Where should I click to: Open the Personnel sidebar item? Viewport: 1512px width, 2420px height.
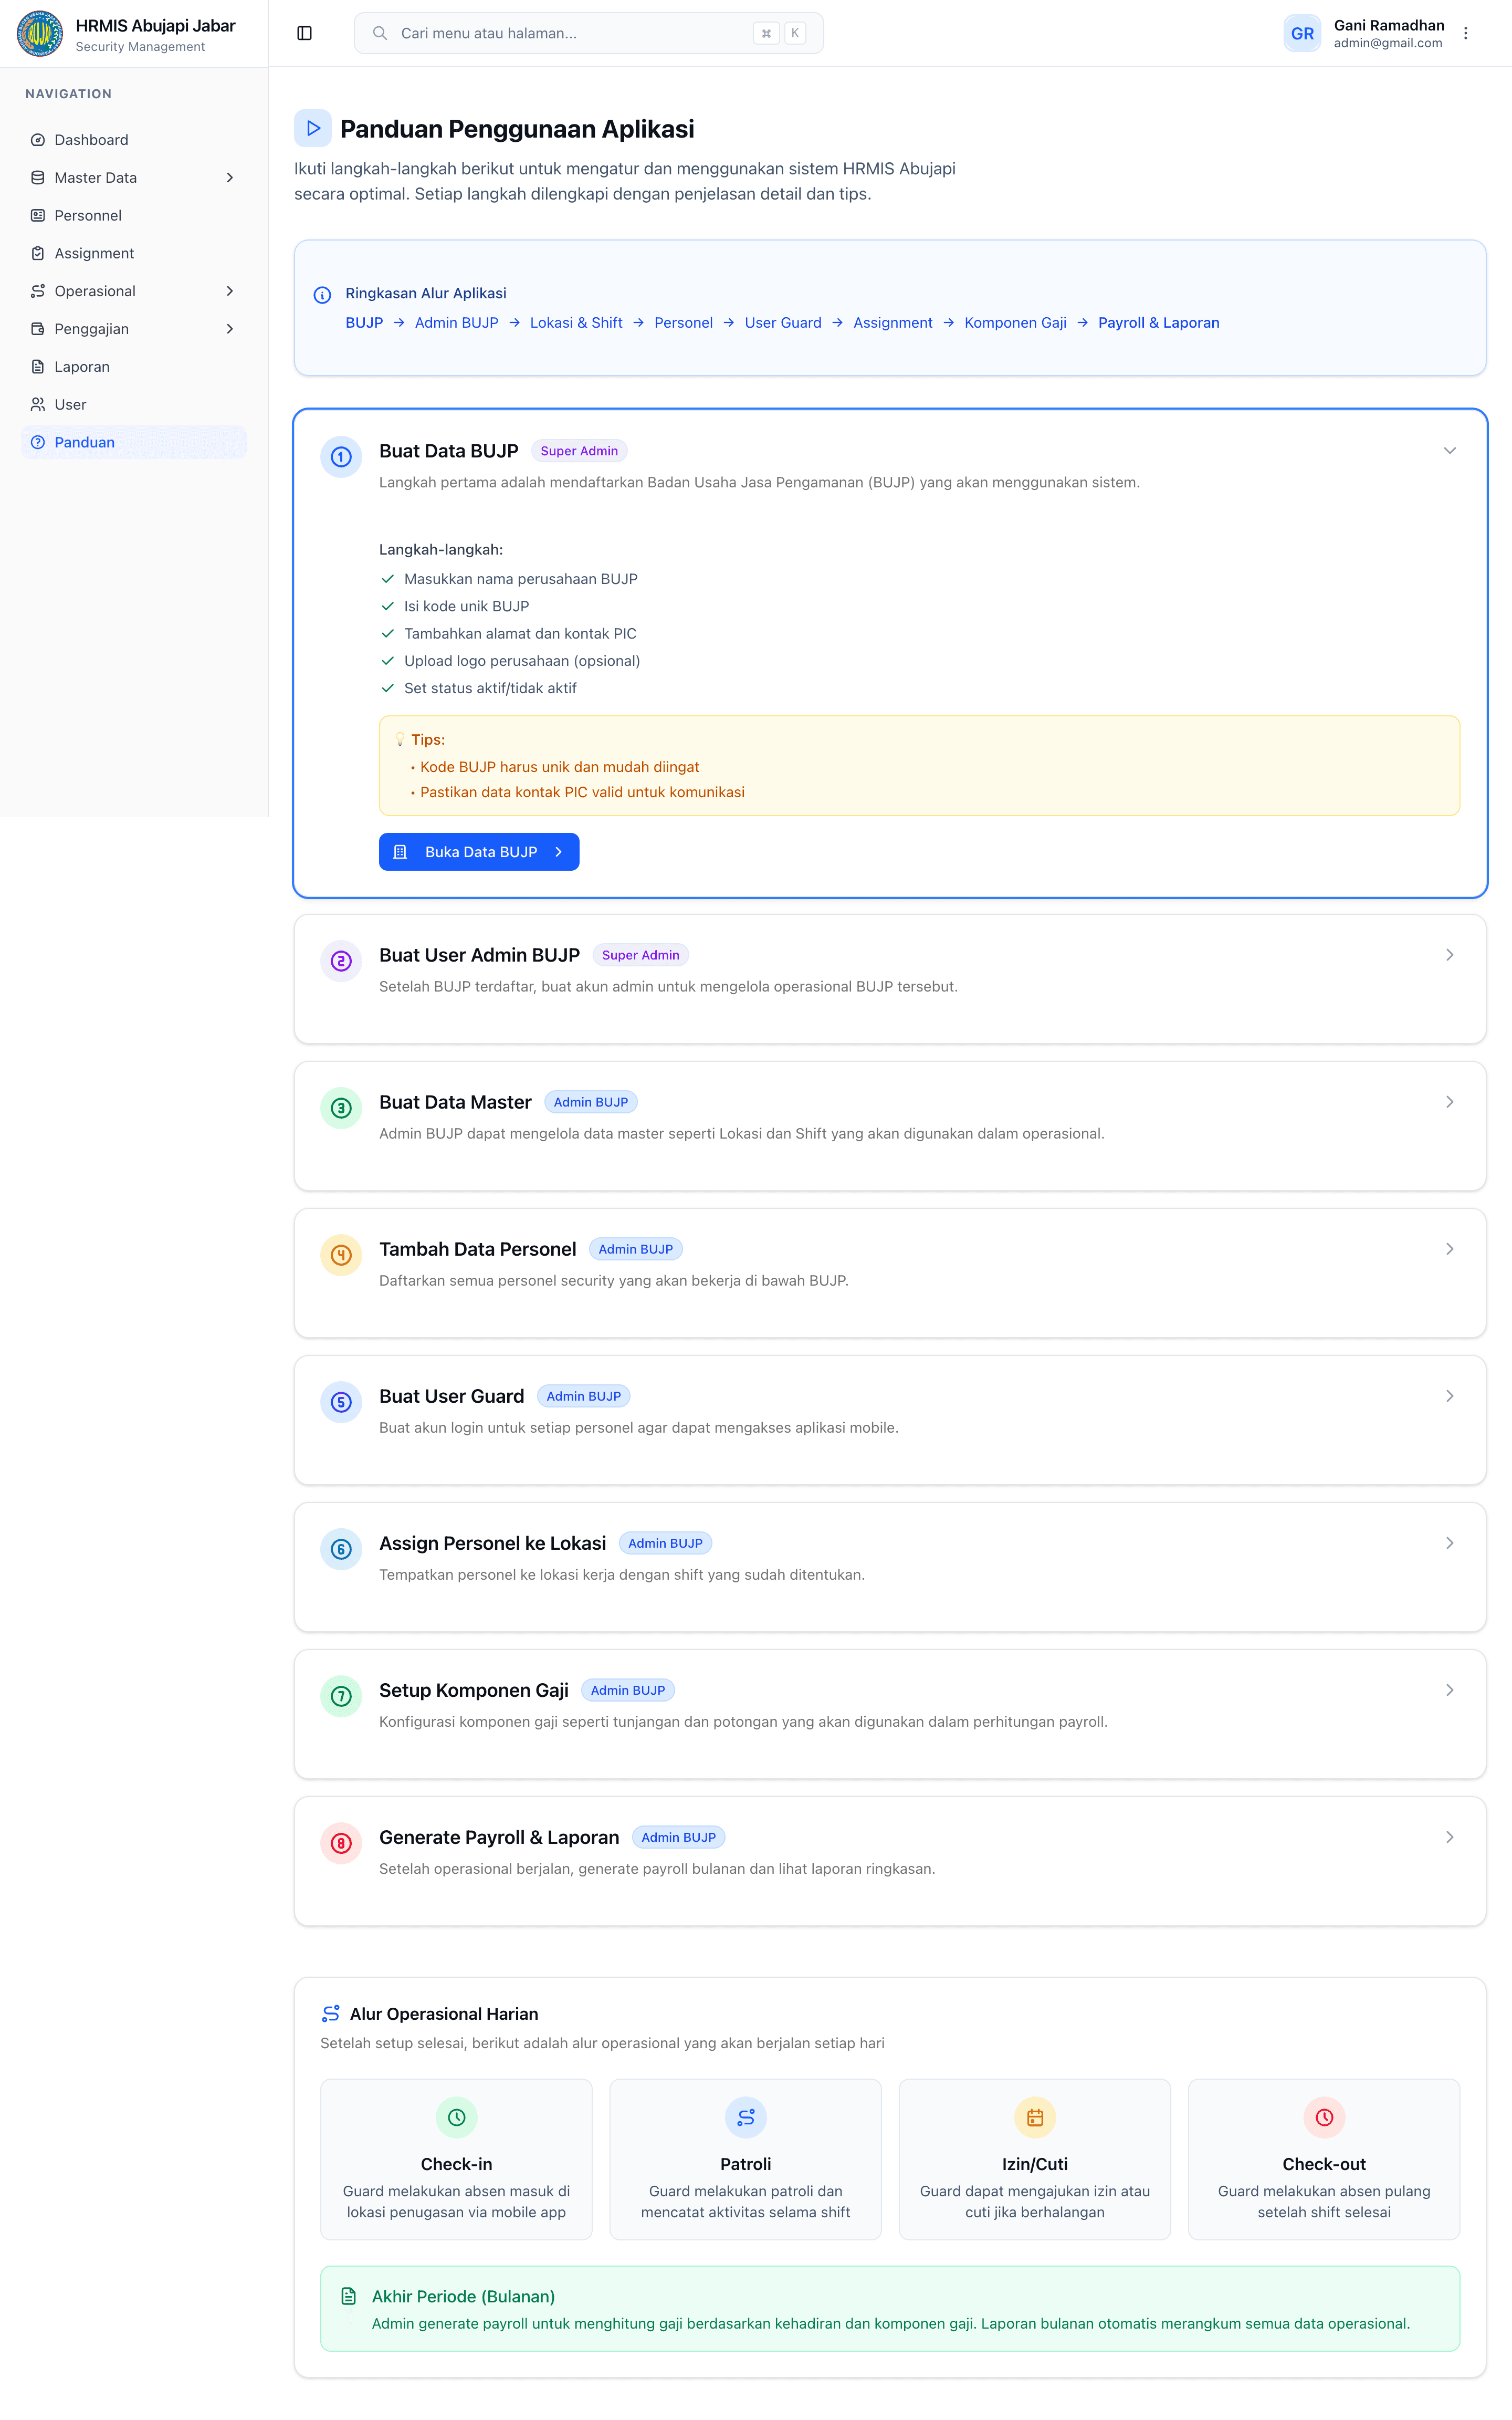[88, 216]
